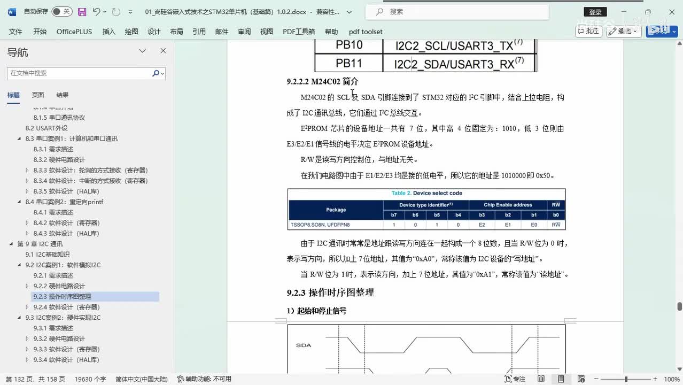Collapse the 8.4 串口案例2 heading
683x385 pixels.
point(19,202)
